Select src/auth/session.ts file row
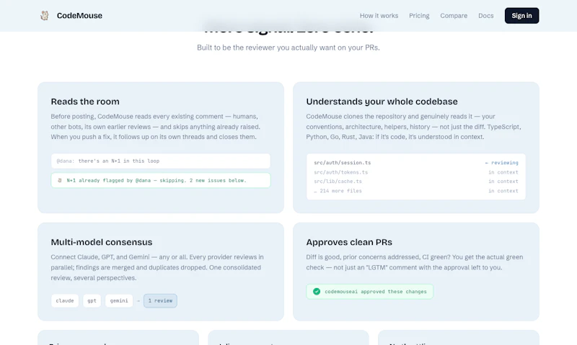This screenshot has width=577, height=345. pyautogui.click(x=416, y=163)
